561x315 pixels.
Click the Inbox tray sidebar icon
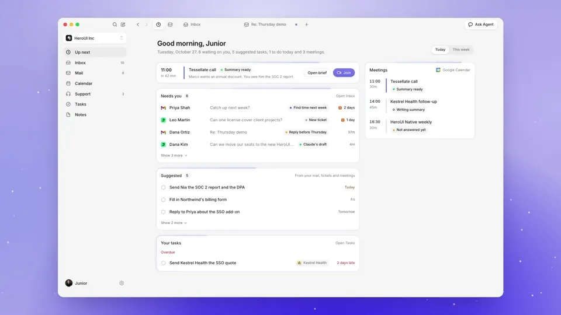point(68,62)
